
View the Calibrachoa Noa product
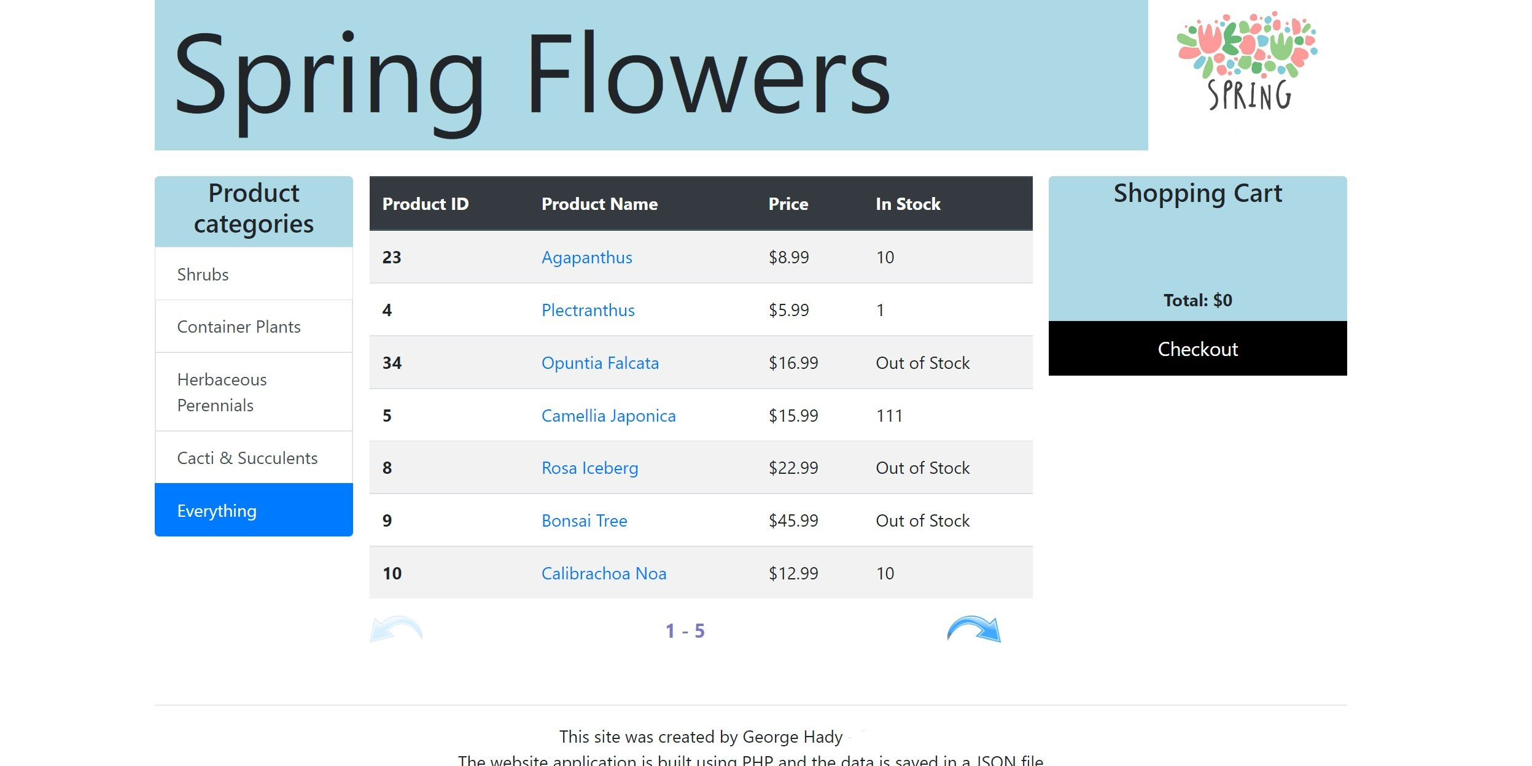point(604,573)
